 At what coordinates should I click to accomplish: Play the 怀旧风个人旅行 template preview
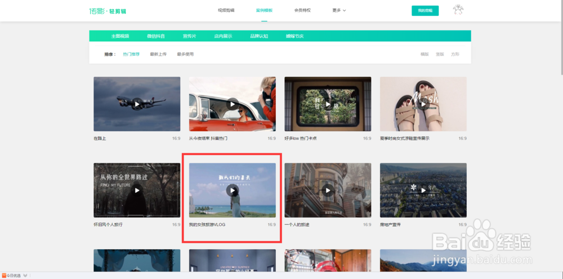point(137,190)
